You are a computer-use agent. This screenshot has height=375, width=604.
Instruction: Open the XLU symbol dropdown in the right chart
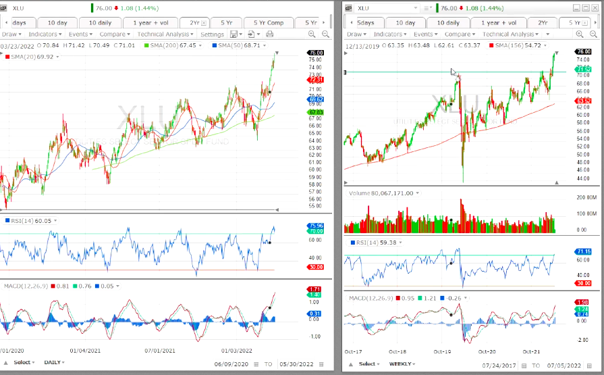point(416,8)
